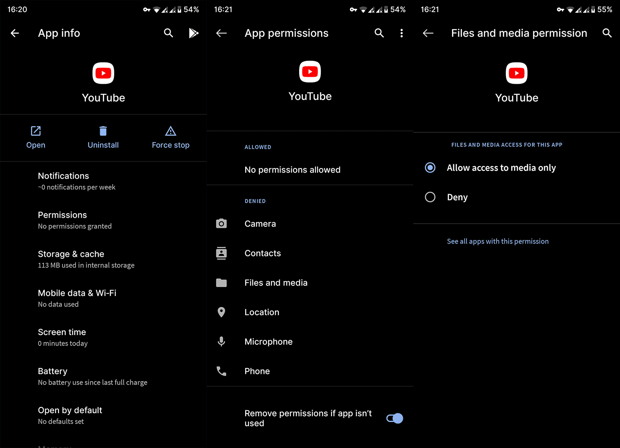The width and height of the screenshot is (620, 448).
Task: Choose Deny for files and media access
Action: (430, 197)
